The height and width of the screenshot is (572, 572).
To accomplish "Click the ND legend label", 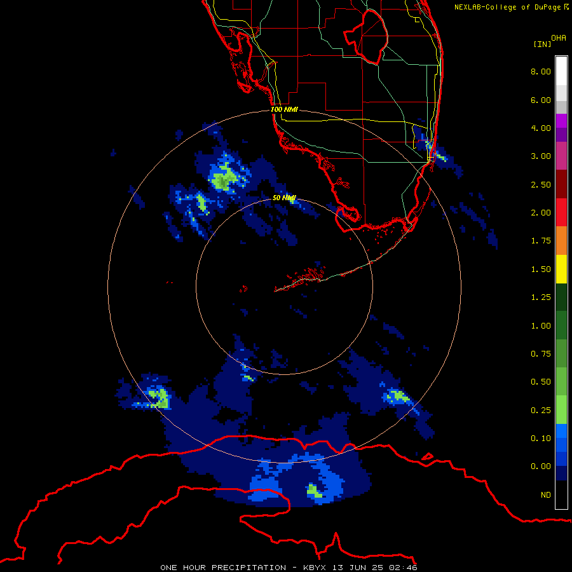I will pyautogui.click(x=546, y=495).
